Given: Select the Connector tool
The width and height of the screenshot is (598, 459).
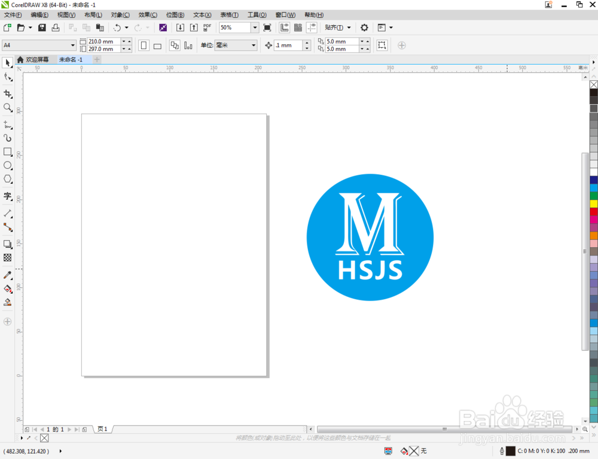Looking at the screenshot, I should click(8, 227).
